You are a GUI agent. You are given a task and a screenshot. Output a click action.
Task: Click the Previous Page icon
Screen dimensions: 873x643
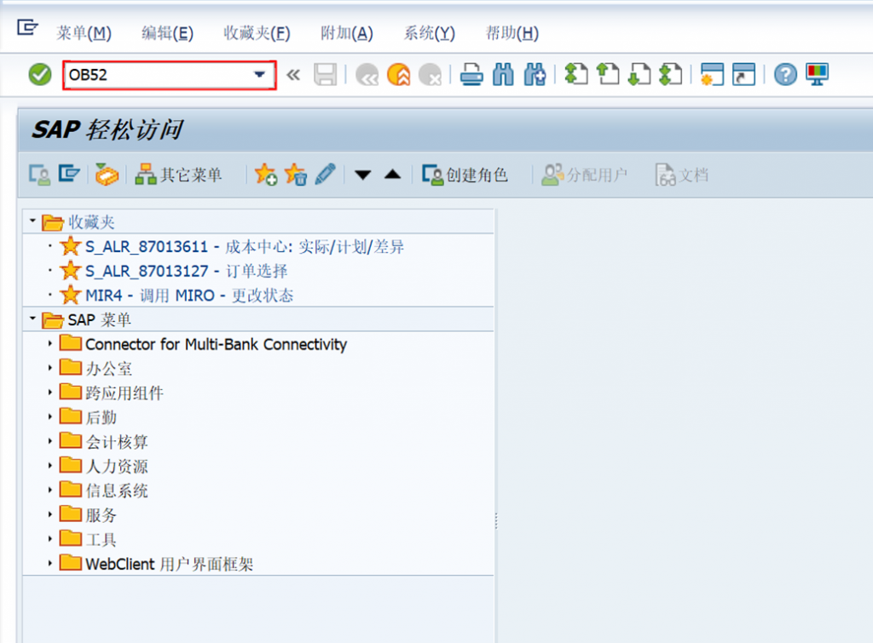click(x=607, y=75)
